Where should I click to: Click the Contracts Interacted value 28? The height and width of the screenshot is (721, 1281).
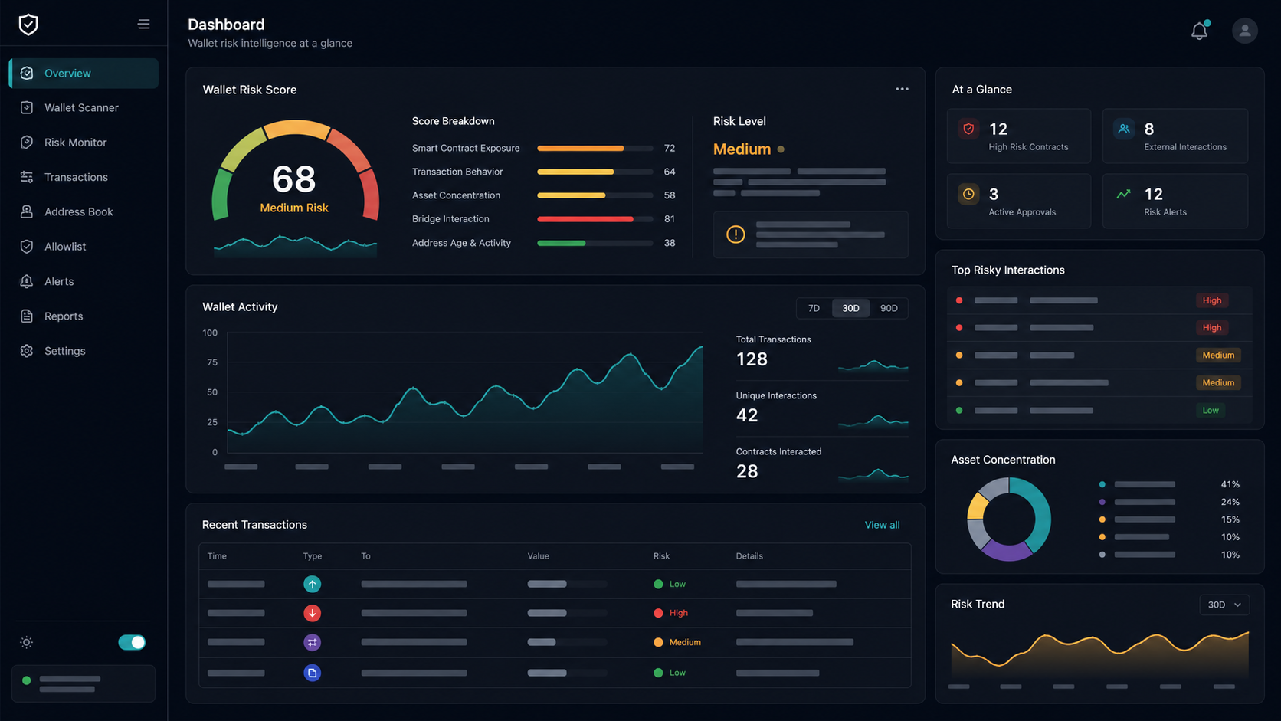pyautogui.click(x=747, y=471)
